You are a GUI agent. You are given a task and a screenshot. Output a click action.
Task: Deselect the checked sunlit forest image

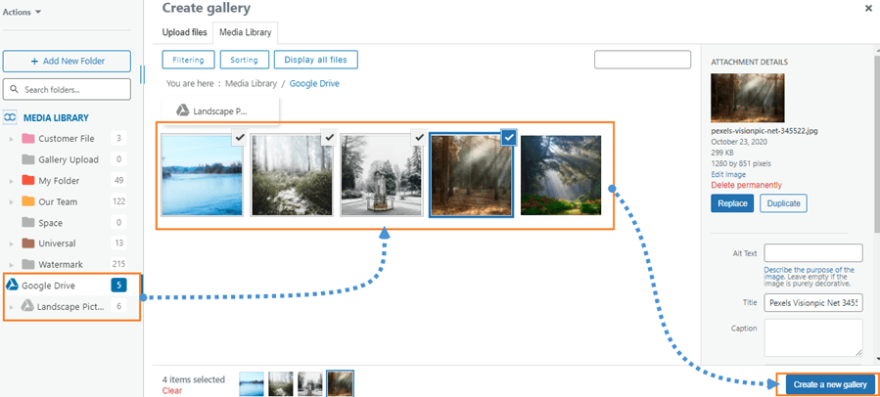(x=508, y=139)
